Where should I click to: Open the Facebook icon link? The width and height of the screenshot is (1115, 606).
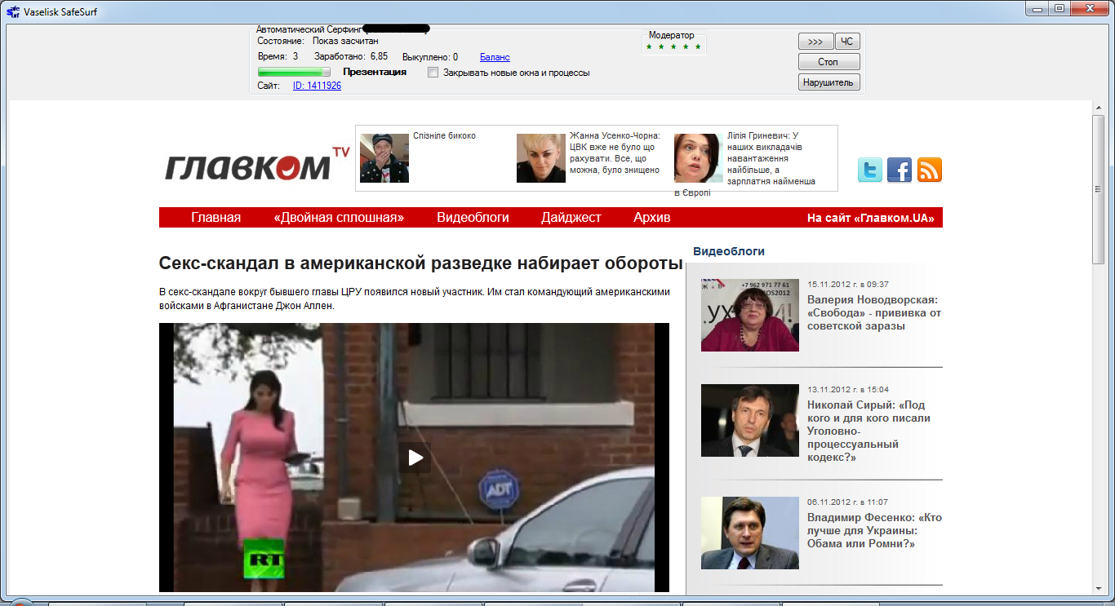pyautogui.click(x=900, y=170)
